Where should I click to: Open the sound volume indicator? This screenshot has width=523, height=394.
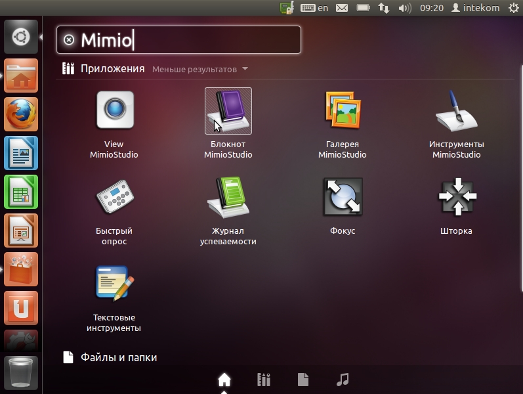(x=405, y=8)
